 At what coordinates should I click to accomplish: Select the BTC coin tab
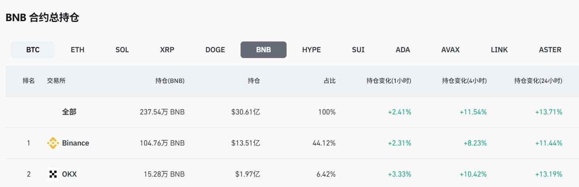point(33,50)
